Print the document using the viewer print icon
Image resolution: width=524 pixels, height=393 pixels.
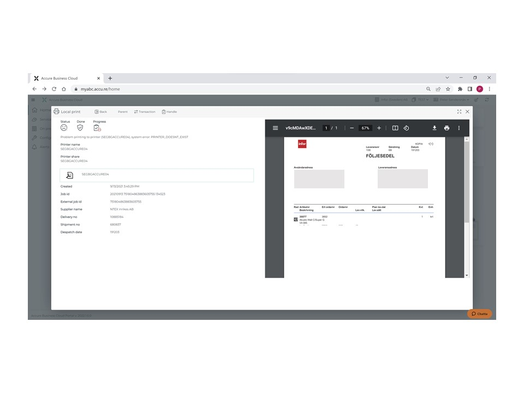pos(446,128)
